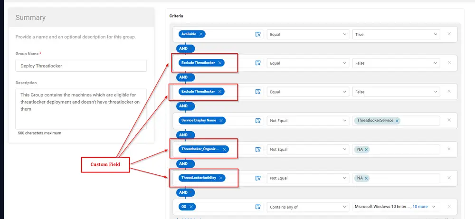Click the 10 more link
Image resolution: width=475 pixels, height=219 pixels.
[420, 207]
